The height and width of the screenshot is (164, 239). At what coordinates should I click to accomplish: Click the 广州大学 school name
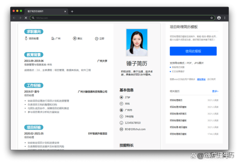click(102, 61)
